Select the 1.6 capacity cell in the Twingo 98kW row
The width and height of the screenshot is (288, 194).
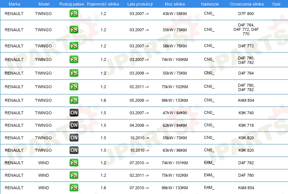point(103,100)
